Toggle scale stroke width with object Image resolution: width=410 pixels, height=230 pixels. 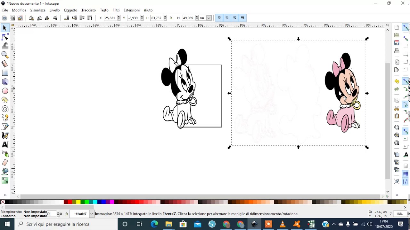pos(219,18)
